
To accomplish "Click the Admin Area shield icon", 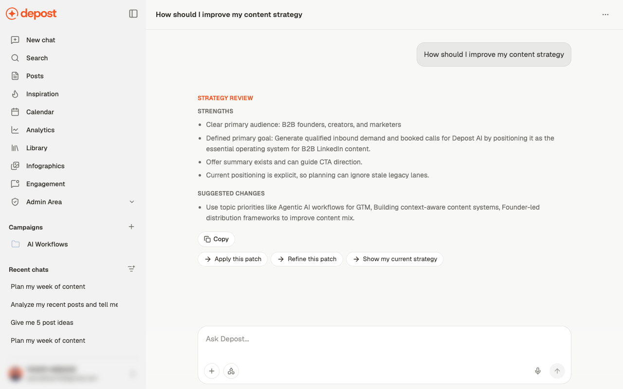I will pos(15,202).
